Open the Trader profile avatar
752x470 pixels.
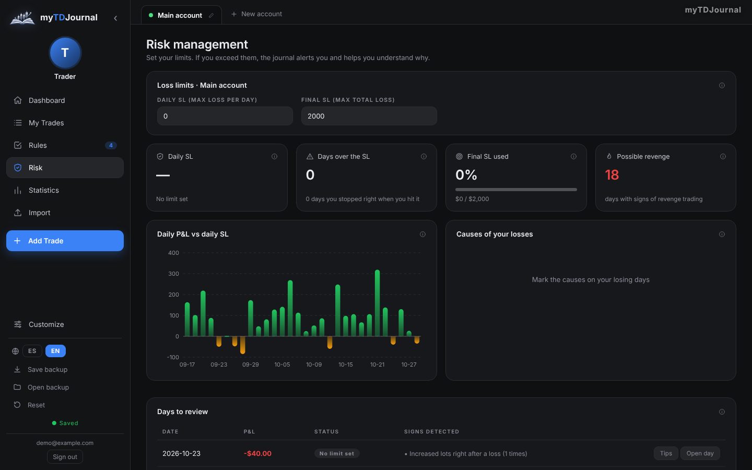pyautogui.click(x=65, y=53)
